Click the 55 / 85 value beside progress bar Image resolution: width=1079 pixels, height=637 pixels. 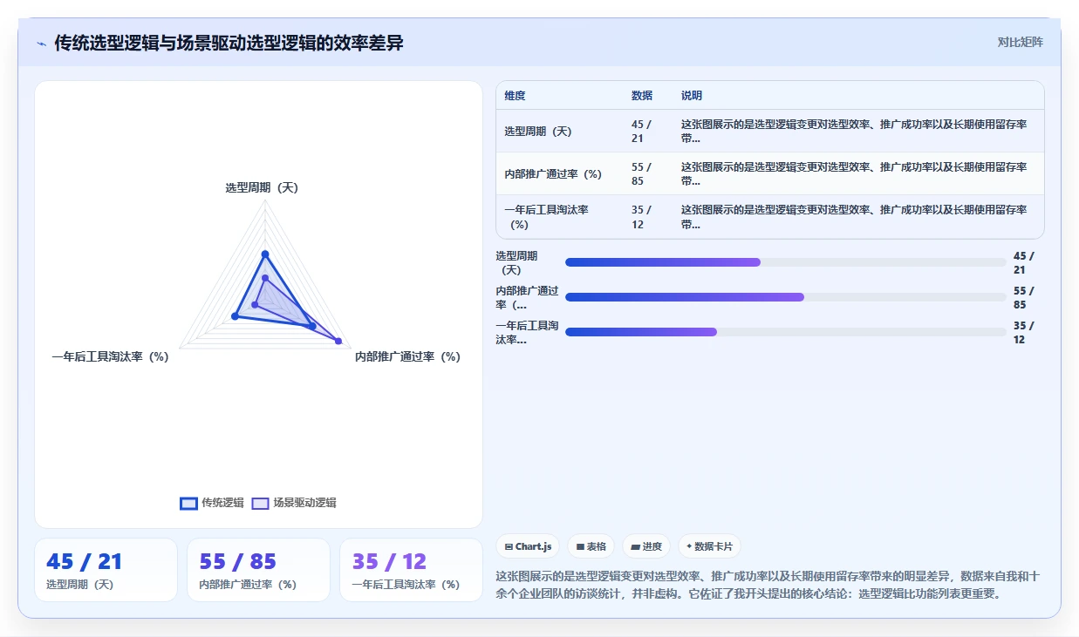pos(1024,297)
